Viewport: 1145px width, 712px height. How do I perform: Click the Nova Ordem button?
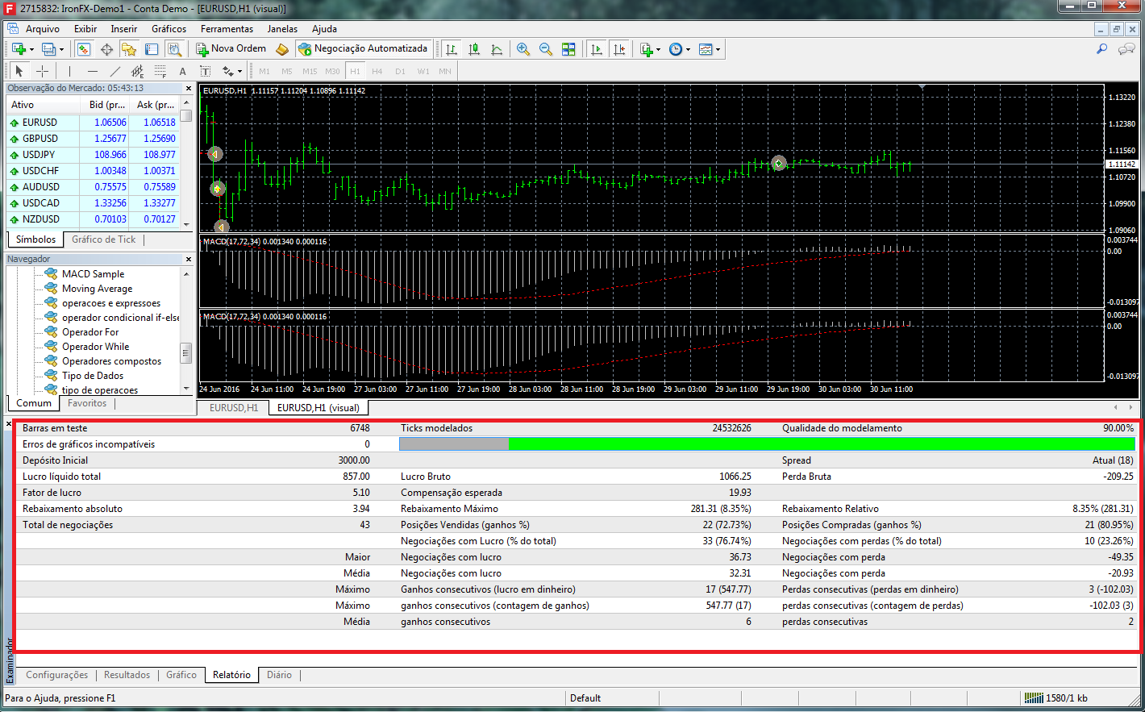point(231,48)
